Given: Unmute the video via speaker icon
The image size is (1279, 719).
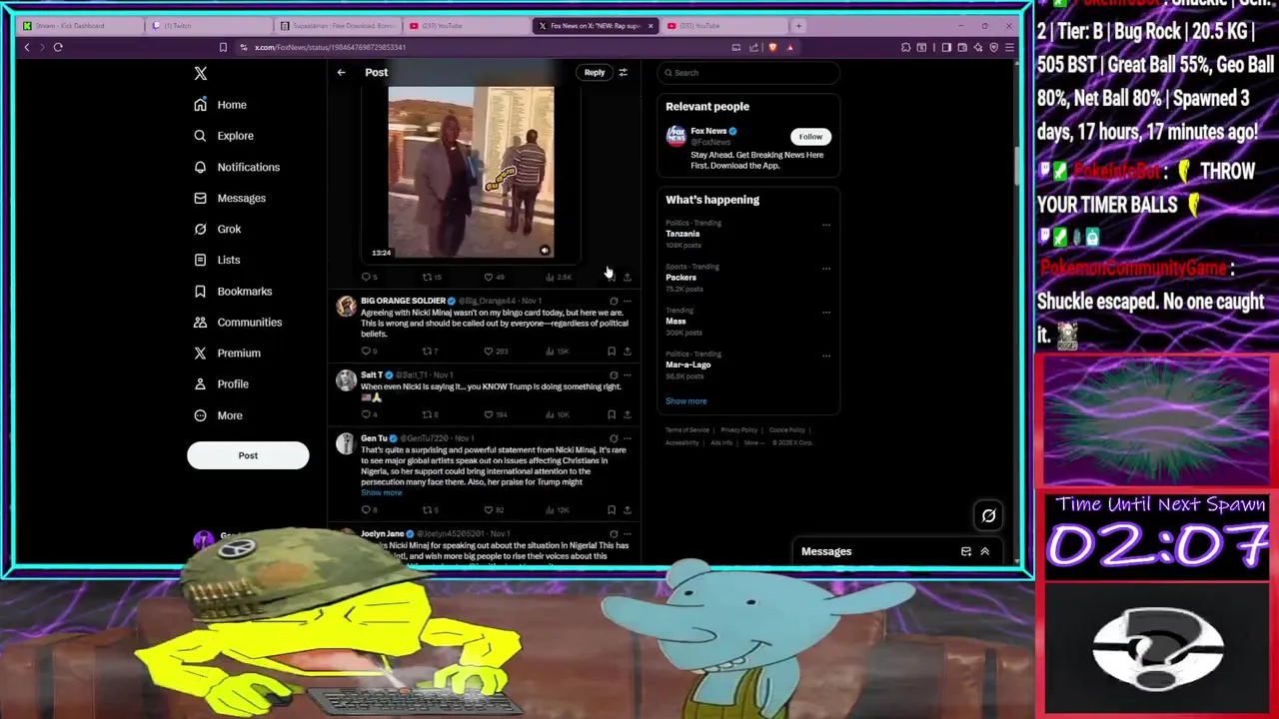Looking at the screenshot, I should tap(545, 251).
